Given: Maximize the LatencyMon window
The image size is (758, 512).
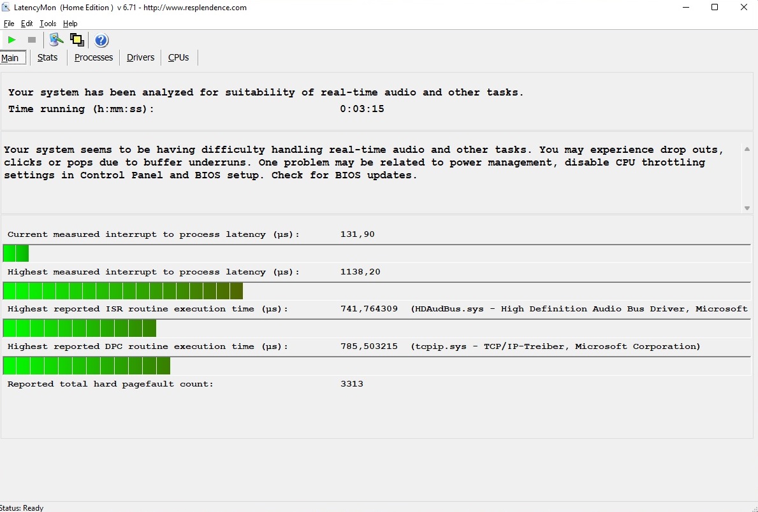Looking at the screenshot, I should 715,8.
